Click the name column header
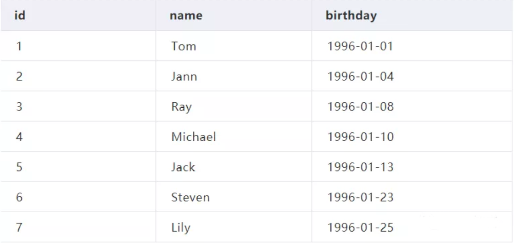The height and width of the screenshot is (243, 514). [186, 16]
